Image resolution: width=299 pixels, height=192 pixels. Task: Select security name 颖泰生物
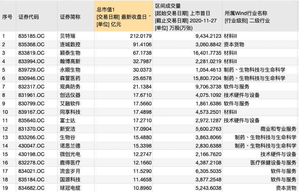coord(70,53)
